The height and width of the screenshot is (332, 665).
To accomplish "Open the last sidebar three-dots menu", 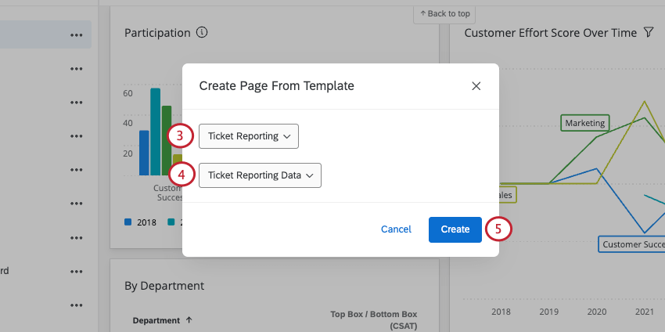I will point(76,305).
